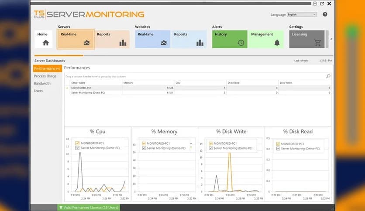365x211 pixels.
Task: Sort by Disk Read column header
Action: [x=252, y=83]
